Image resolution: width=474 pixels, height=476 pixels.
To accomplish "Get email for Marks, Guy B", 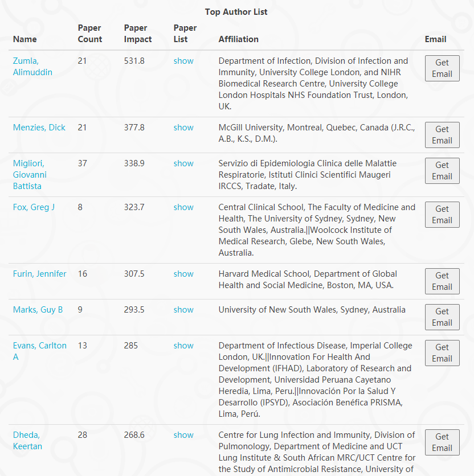I will coord(442,317).
